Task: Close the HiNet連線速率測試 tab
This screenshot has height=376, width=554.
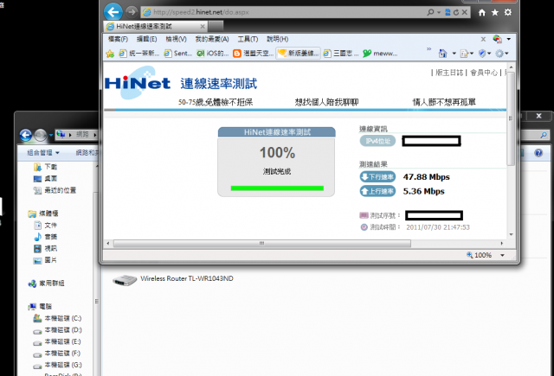Action: (203, 27)
